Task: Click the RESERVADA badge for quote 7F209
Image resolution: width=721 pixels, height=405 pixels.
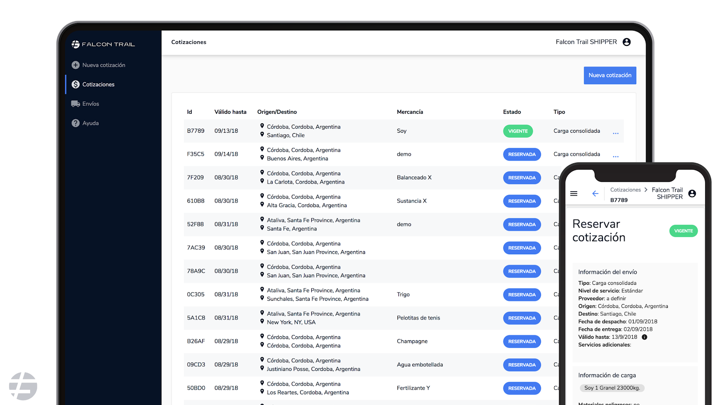Action: 522,178
